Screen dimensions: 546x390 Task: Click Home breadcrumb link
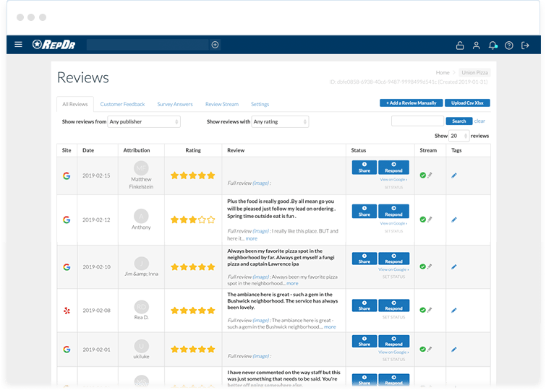point(443,72)
